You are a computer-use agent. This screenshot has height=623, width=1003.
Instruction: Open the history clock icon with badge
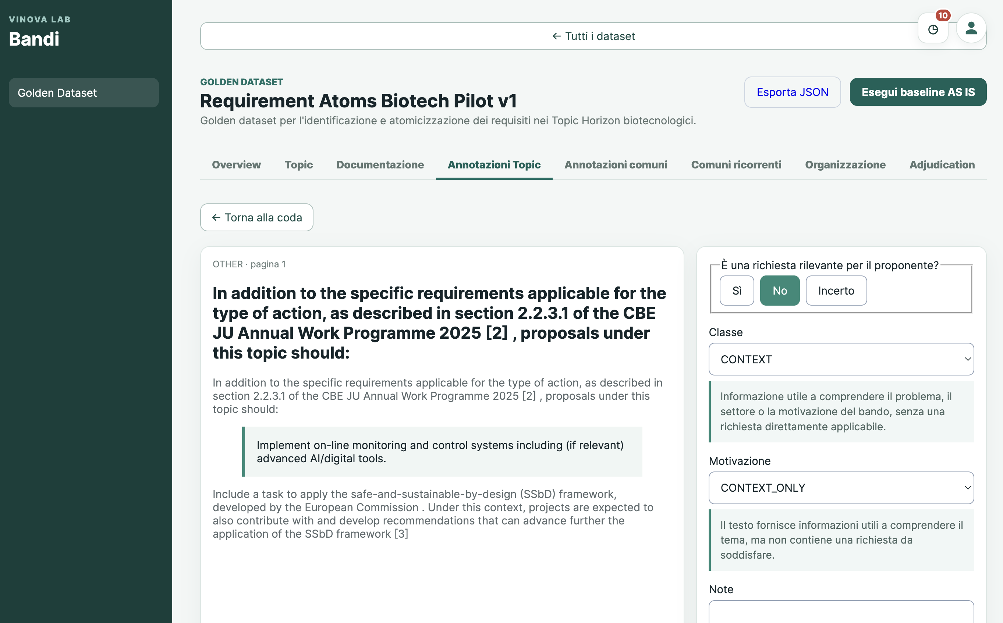933,29
